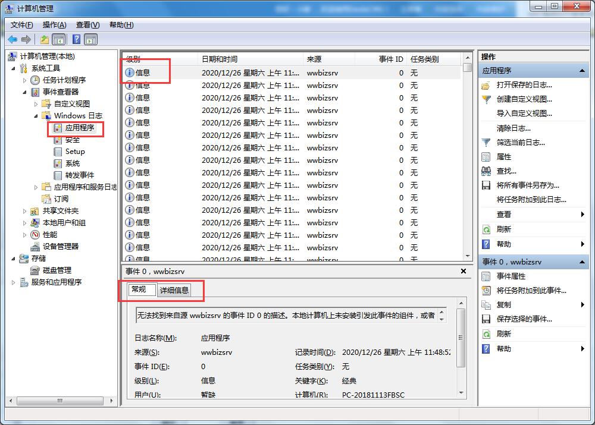Collapse the 存储 node arrow
The width and height of the screenshot is (595, 425).
(x=14, y=259)
